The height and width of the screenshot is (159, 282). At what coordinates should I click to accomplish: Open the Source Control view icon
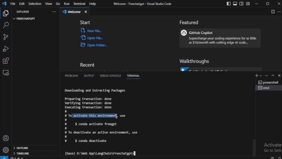(6, 37)
